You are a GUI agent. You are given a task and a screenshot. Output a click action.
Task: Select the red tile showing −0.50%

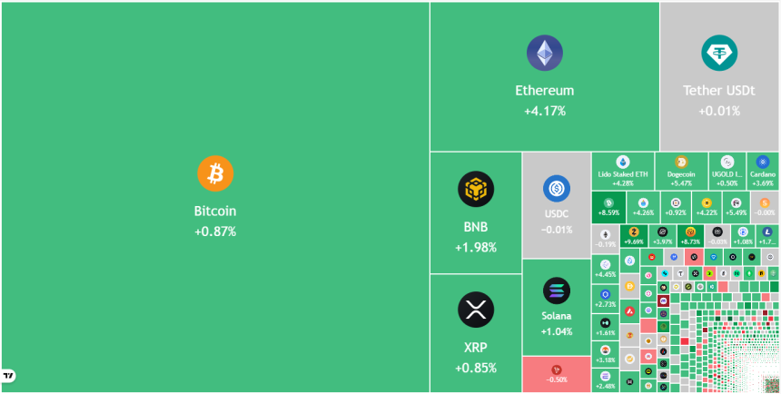click(556, 374)
